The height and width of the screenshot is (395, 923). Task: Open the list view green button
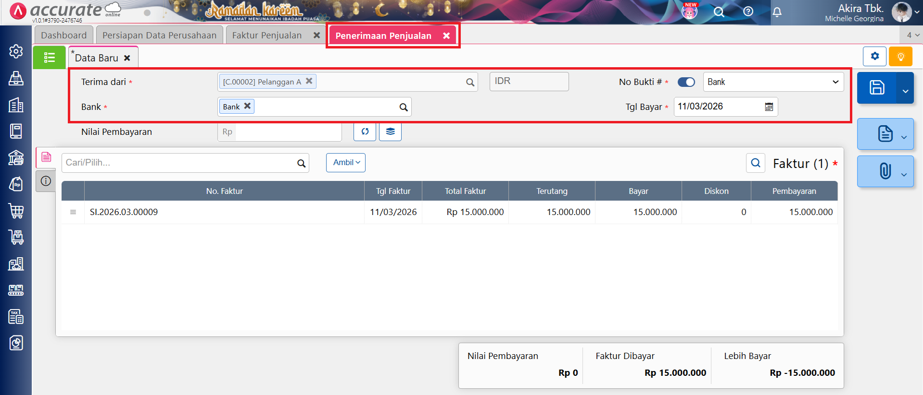click(49, 58)
